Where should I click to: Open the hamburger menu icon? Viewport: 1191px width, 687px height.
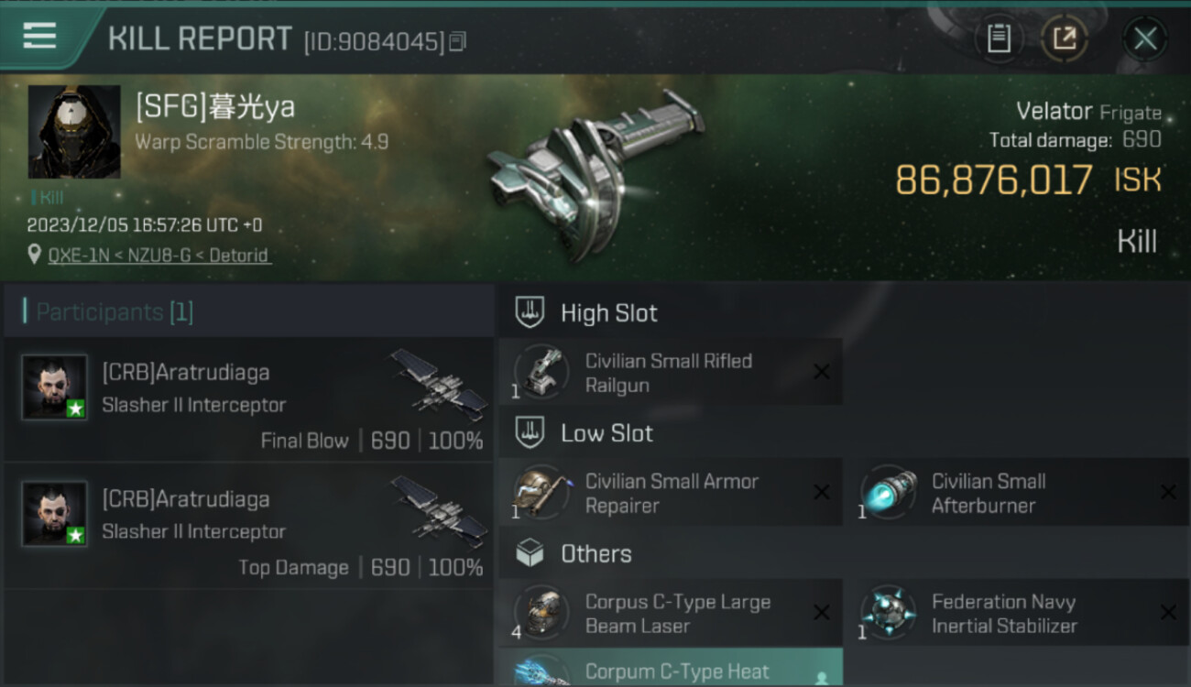click(x=39, y=36)
